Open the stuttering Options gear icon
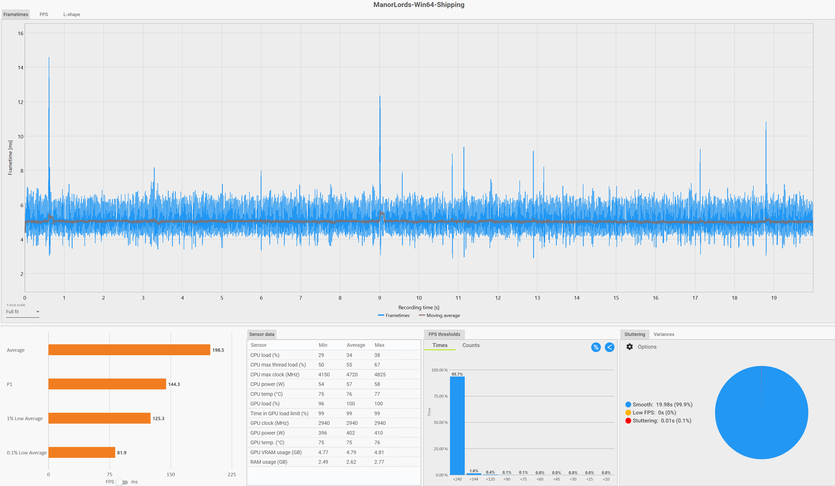 tap(629, 347)
